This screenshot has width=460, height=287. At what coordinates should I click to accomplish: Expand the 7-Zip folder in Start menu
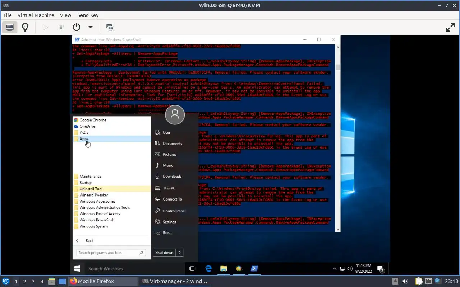(x=112, y=133)
